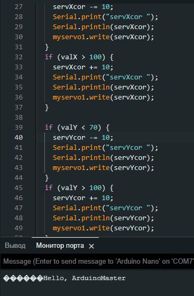
Task: Click Serial.println(servXcor) on line 29
Action: [103, 27]
